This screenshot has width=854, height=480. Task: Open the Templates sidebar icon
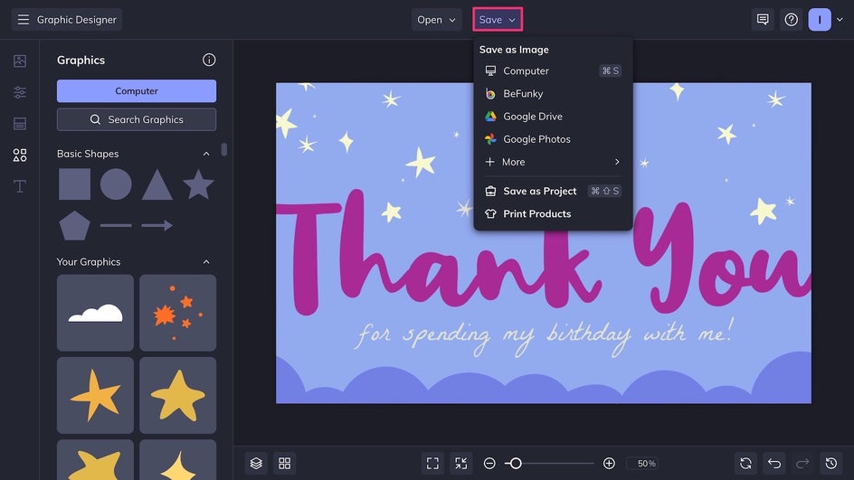20,124
